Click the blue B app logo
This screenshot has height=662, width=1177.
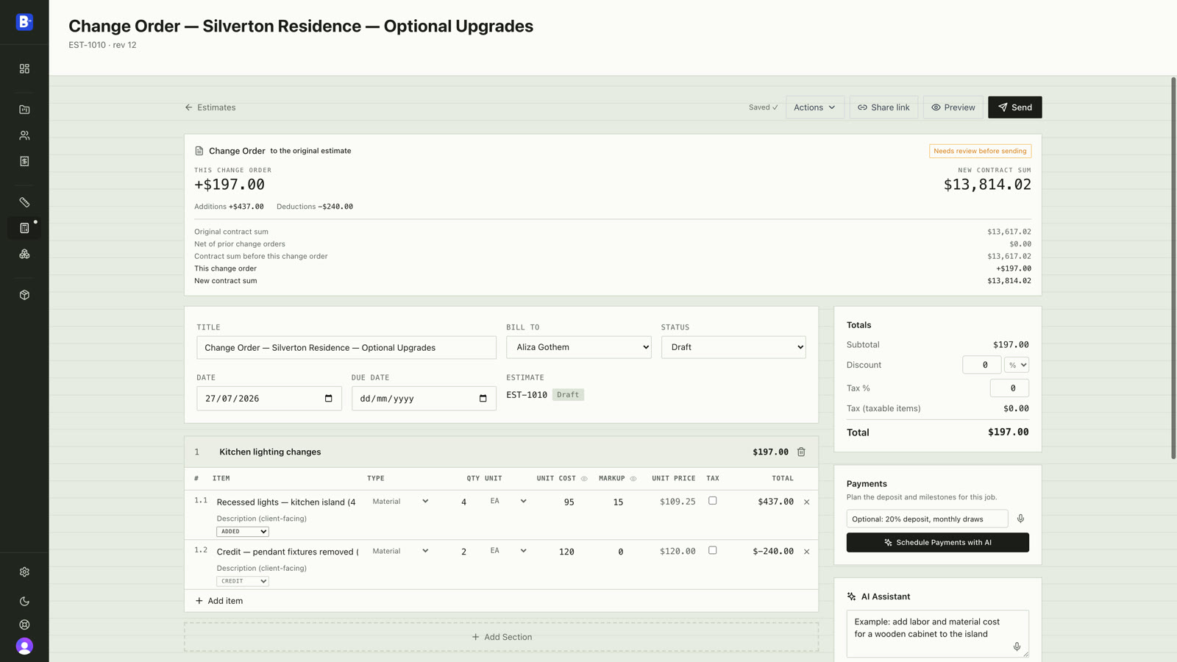point(24,22)
